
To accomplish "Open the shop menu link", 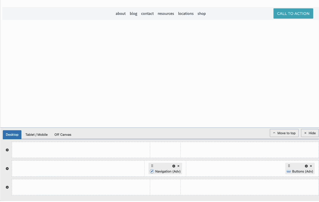I will pos(202,14).
